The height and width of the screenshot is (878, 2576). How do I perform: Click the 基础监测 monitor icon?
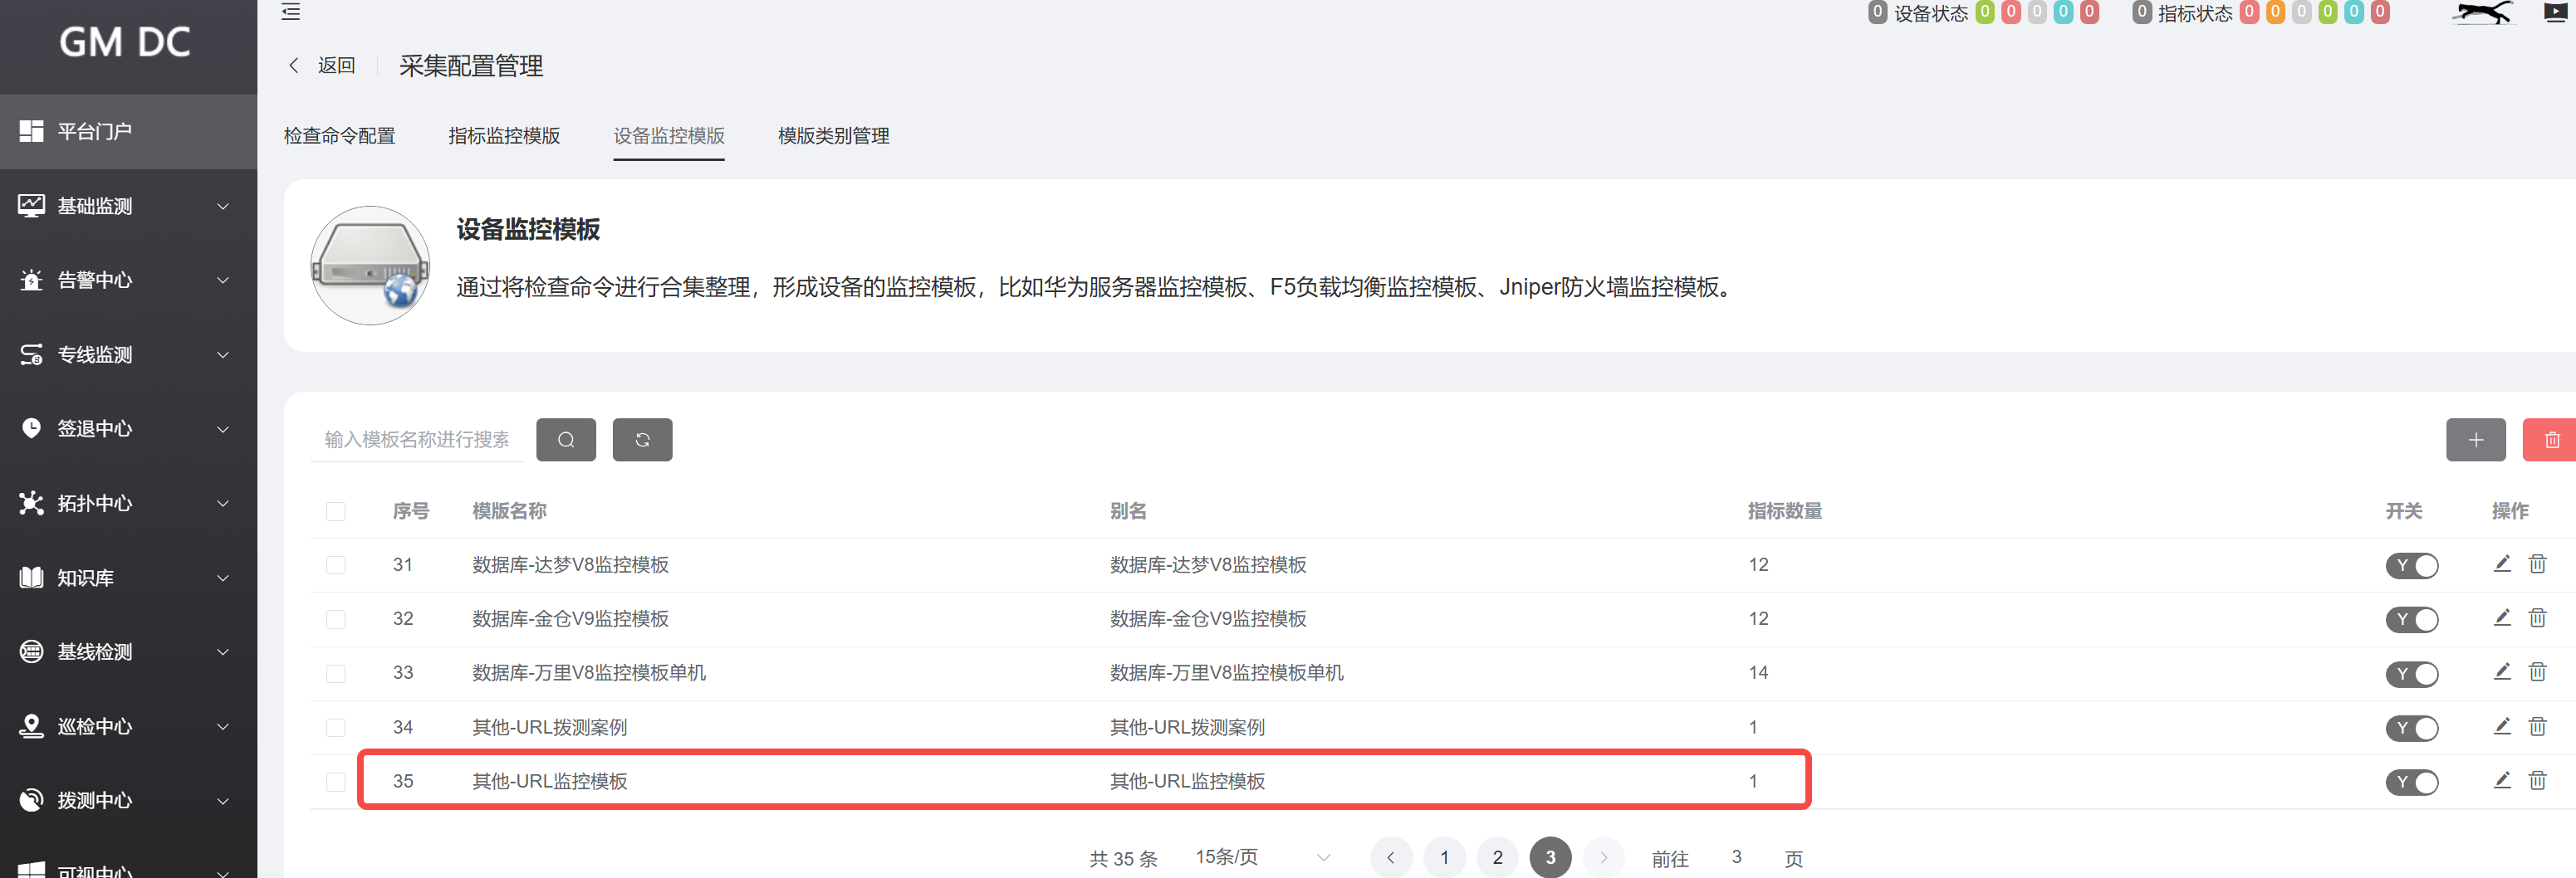coord(31,206)
